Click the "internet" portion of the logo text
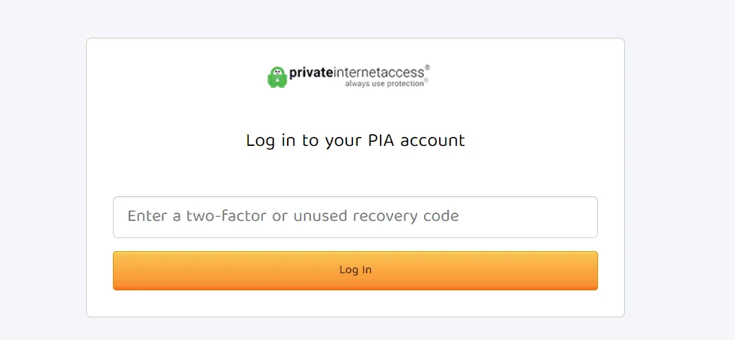The height and width of the screenshot is (340, 735). pyautogui.click(x=356, y=73)
